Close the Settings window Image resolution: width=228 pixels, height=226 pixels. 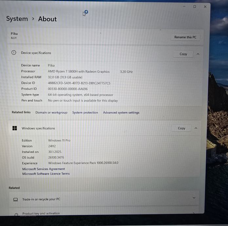[205, 7]
